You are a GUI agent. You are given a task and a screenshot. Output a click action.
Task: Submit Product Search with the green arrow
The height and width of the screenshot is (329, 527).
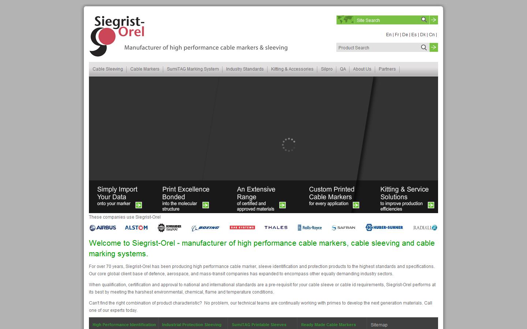tap(434, 48)
